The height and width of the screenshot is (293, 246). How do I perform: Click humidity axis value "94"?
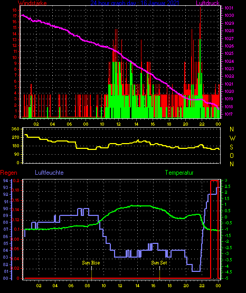pos(6,181)
